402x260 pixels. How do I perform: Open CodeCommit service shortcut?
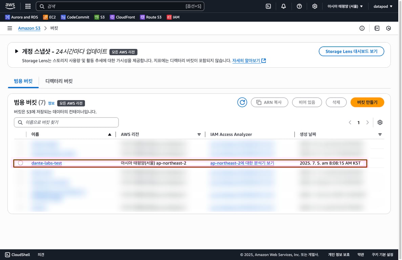tap(75, 17)
